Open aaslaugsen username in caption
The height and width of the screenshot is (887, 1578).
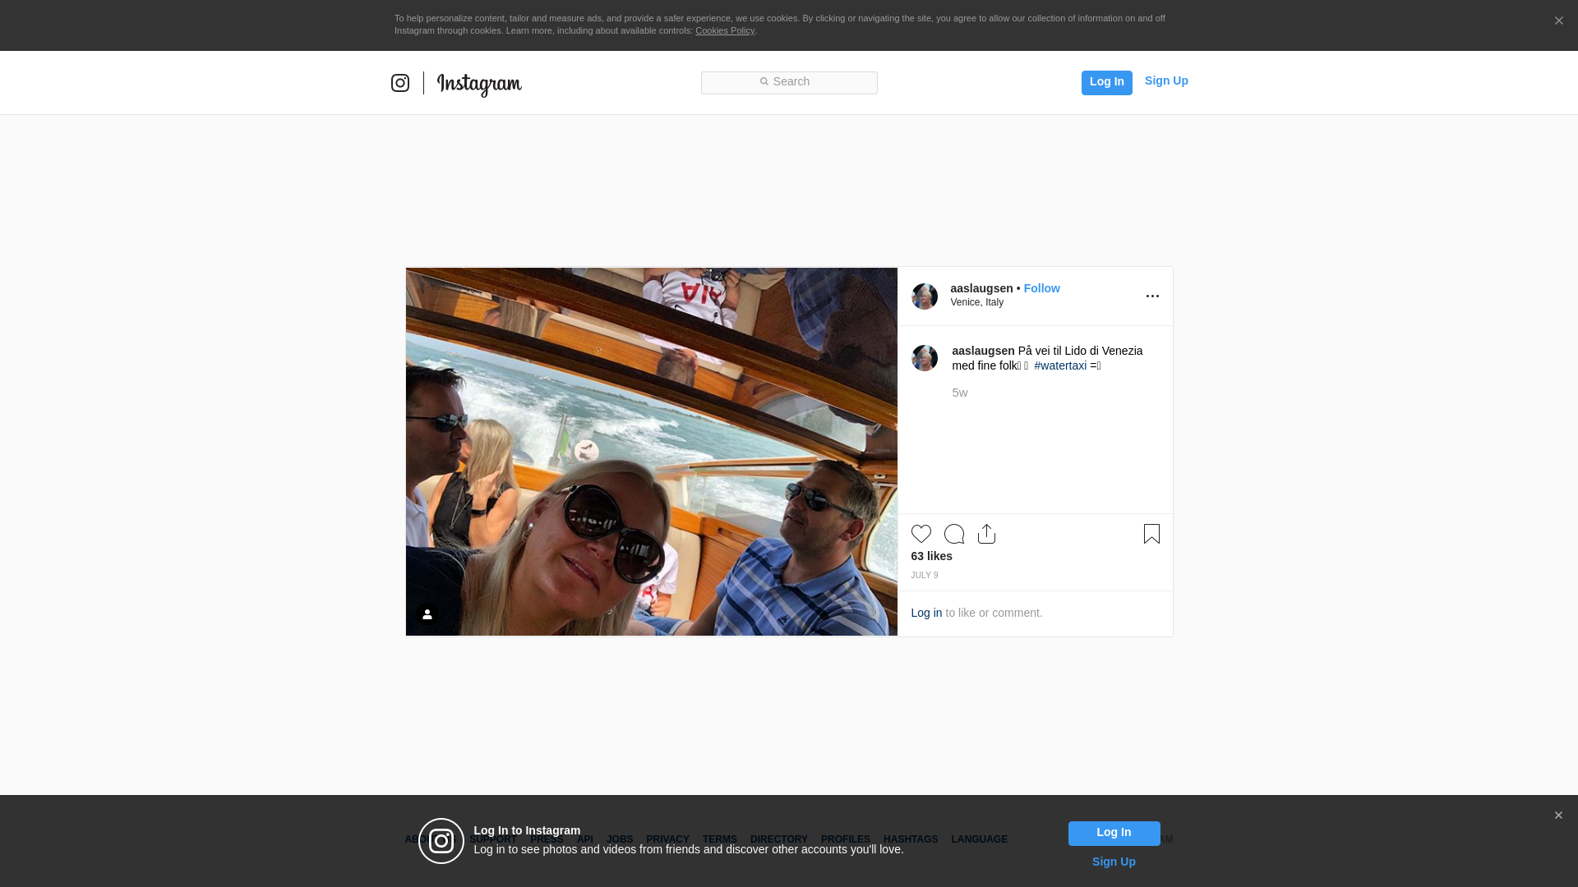983,351
